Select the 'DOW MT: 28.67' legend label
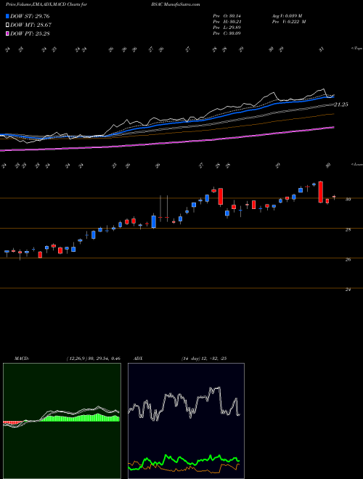Image resolution: width=363 pixels, height=479 pixels. (30, 25)
